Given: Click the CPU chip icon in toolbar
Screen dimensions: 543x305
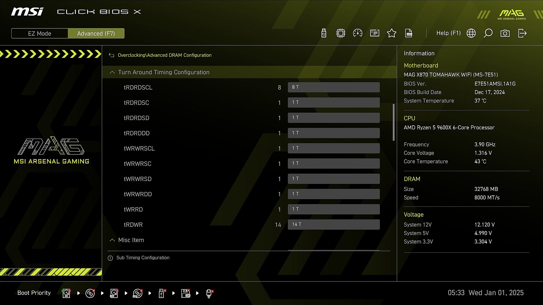Looking at the screenshot, I should pos(341,33).
